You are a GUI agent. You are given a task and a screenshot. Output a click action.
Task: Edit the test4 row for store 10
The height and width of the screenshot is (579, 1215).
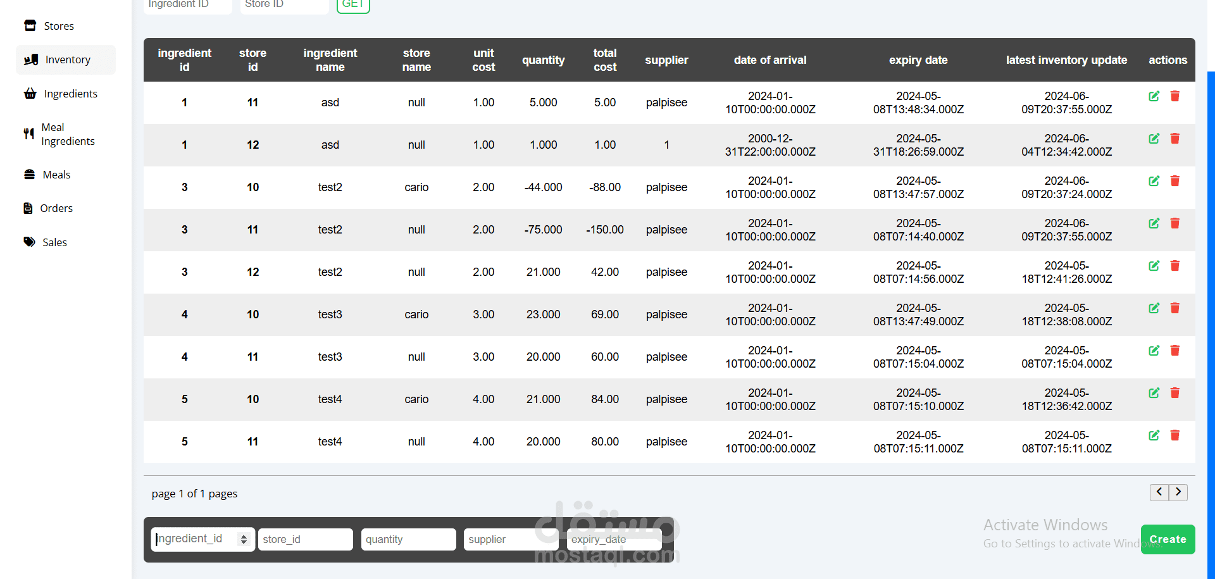coord(1154,393)
